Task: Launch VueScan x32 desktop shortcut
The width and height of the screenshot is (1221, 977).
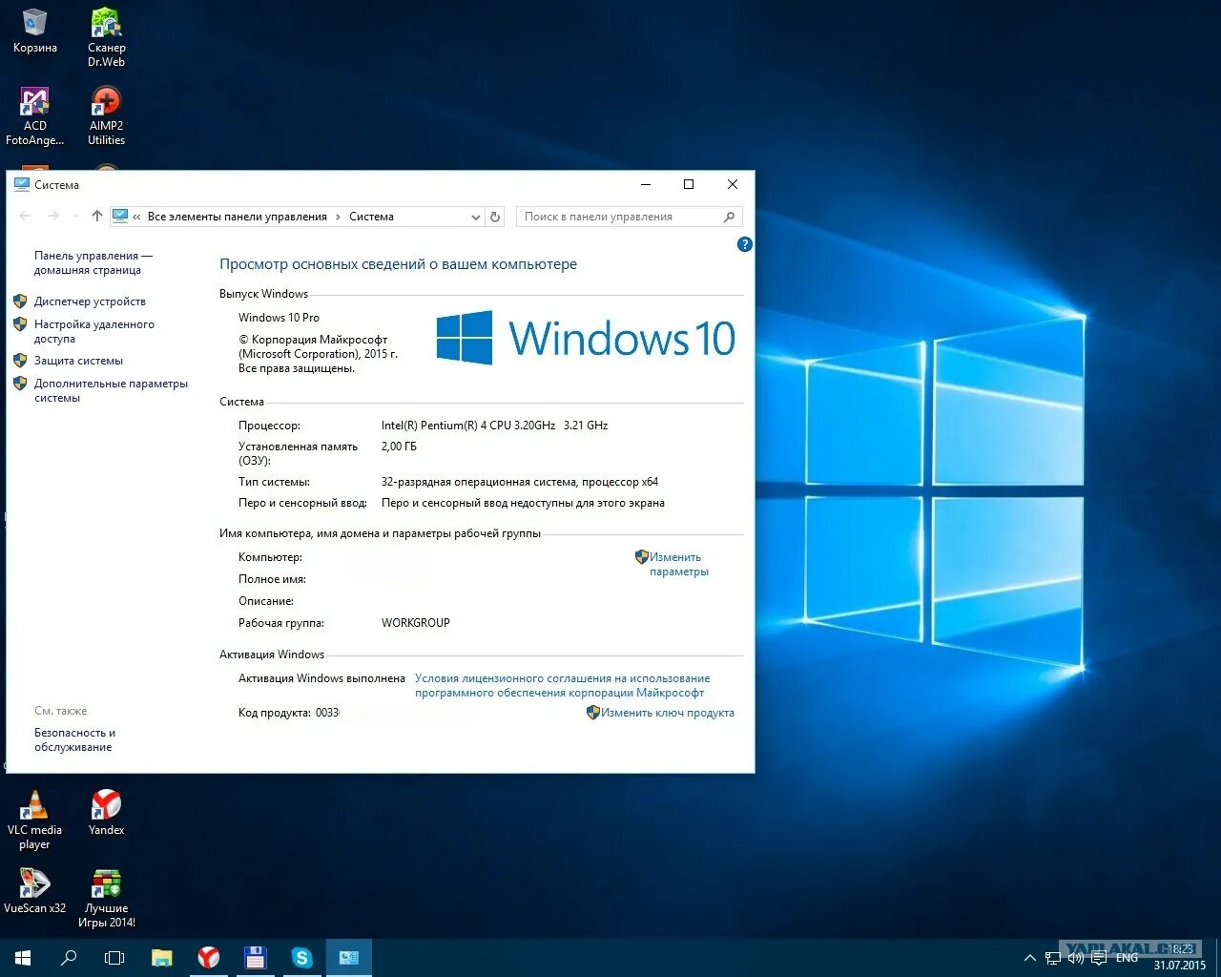Action: click(x=34, y=891)
